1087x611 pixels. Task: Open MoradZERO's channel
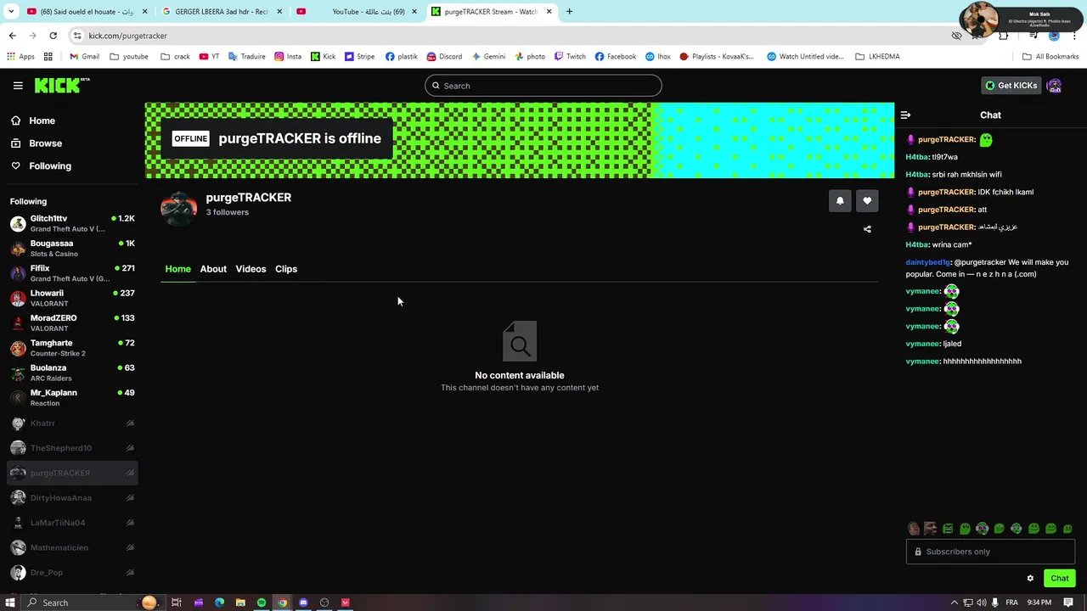coord(72,322)
